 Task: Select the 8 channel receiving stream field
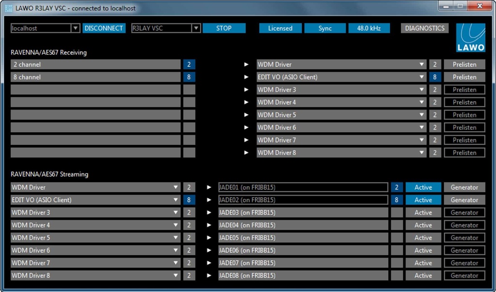coord(95,77)
